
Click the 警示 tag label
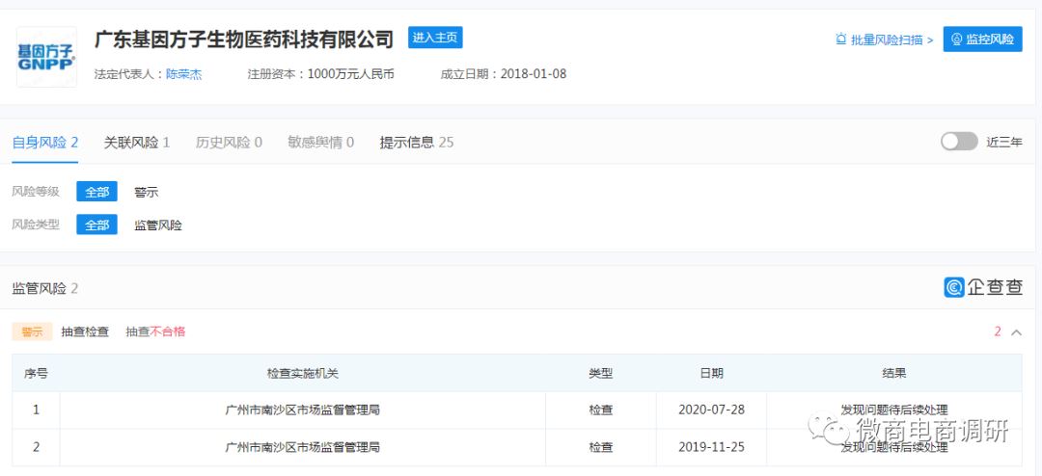click(32, 331)
